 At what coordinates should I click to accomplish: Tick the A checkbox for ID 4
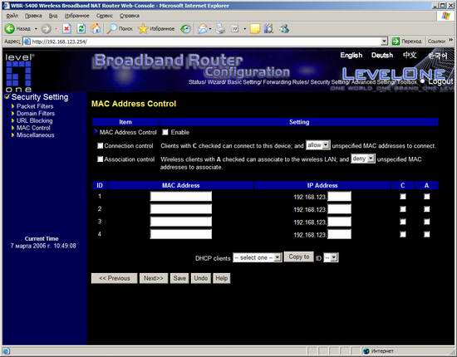427,234
